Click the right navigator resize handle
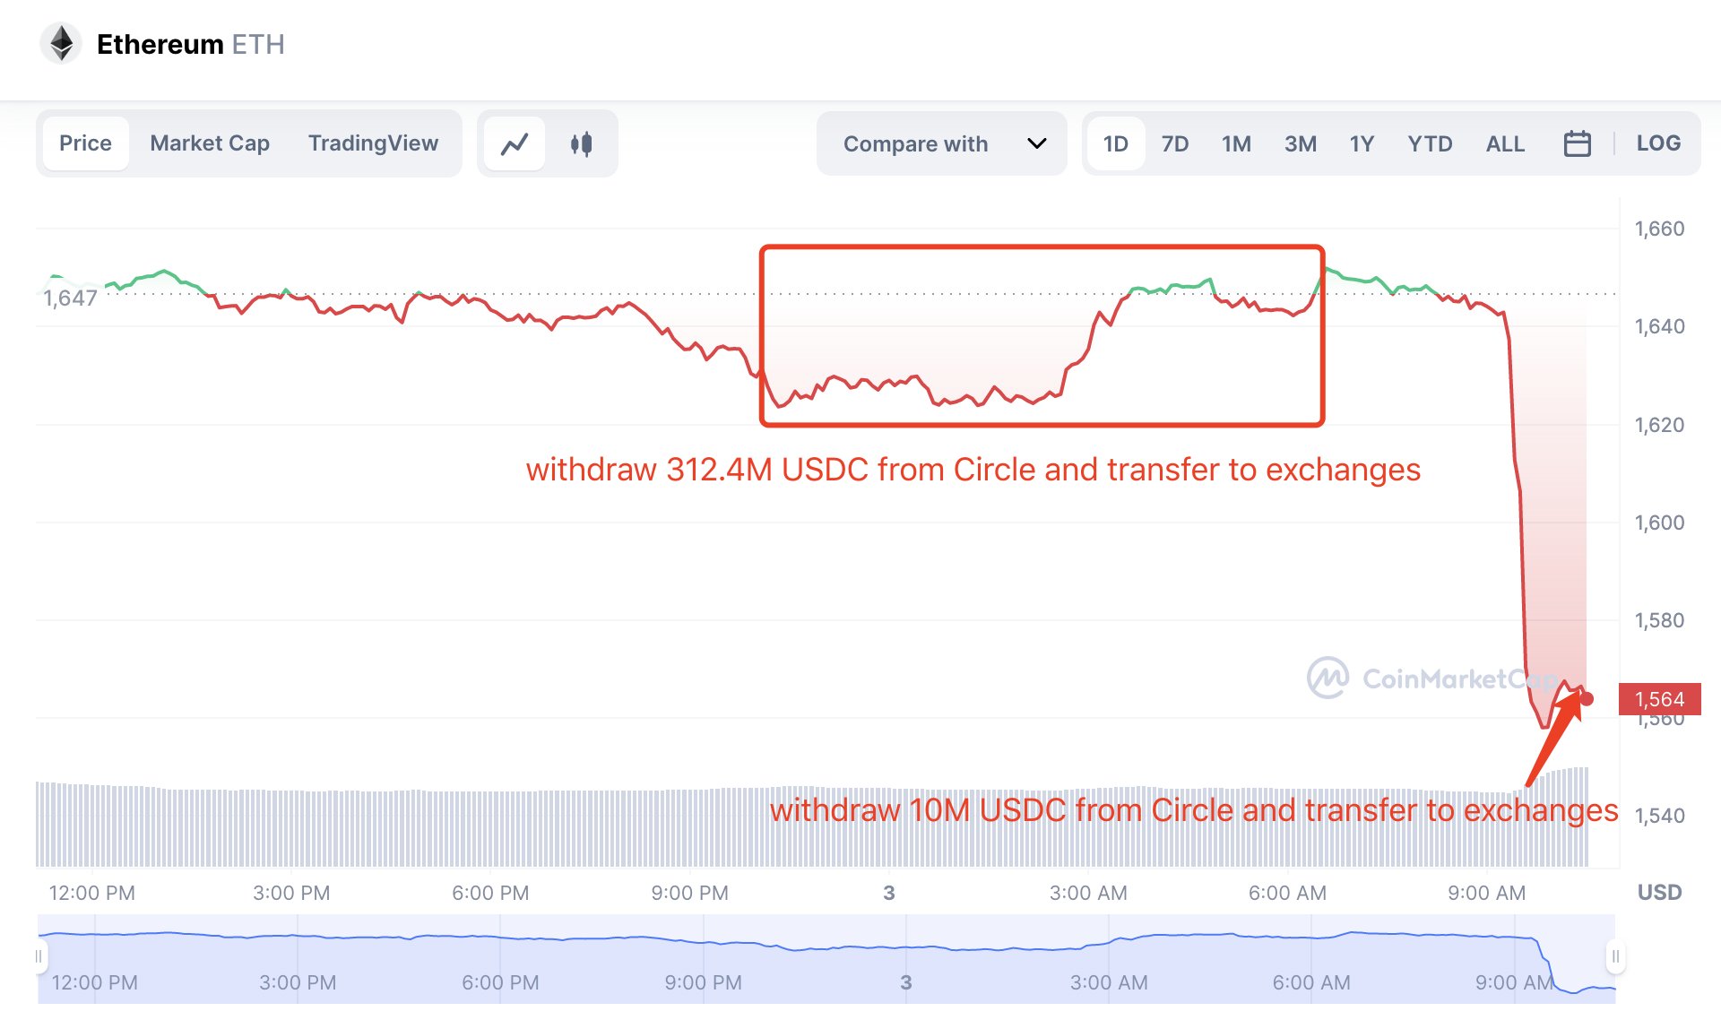 click(x=1614, y=955)
